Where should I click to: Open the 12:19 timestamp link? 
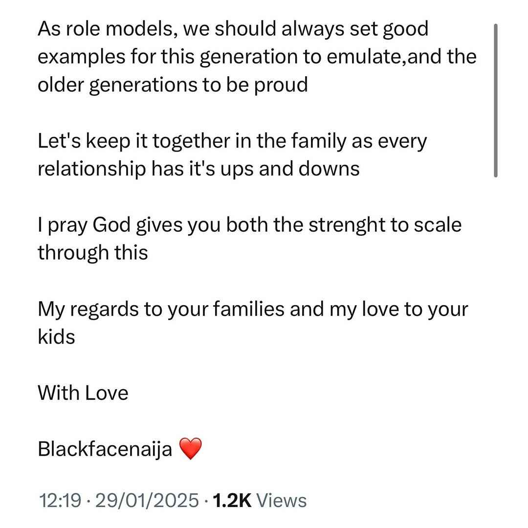60,500
